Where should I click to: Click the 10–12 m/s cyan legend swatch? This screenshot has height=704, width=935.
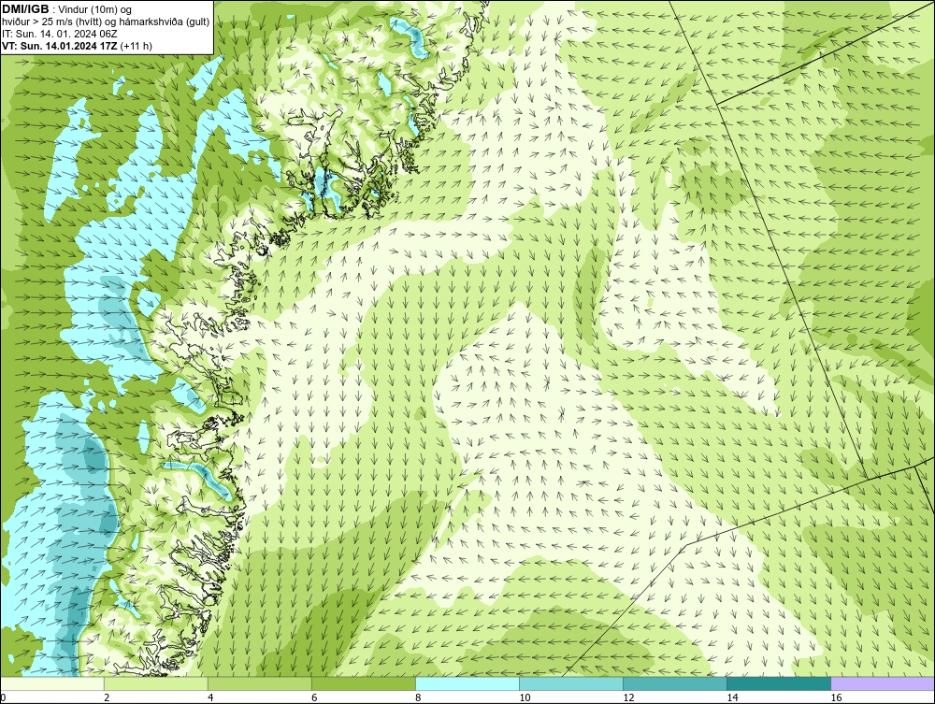(x=571, y=683)
